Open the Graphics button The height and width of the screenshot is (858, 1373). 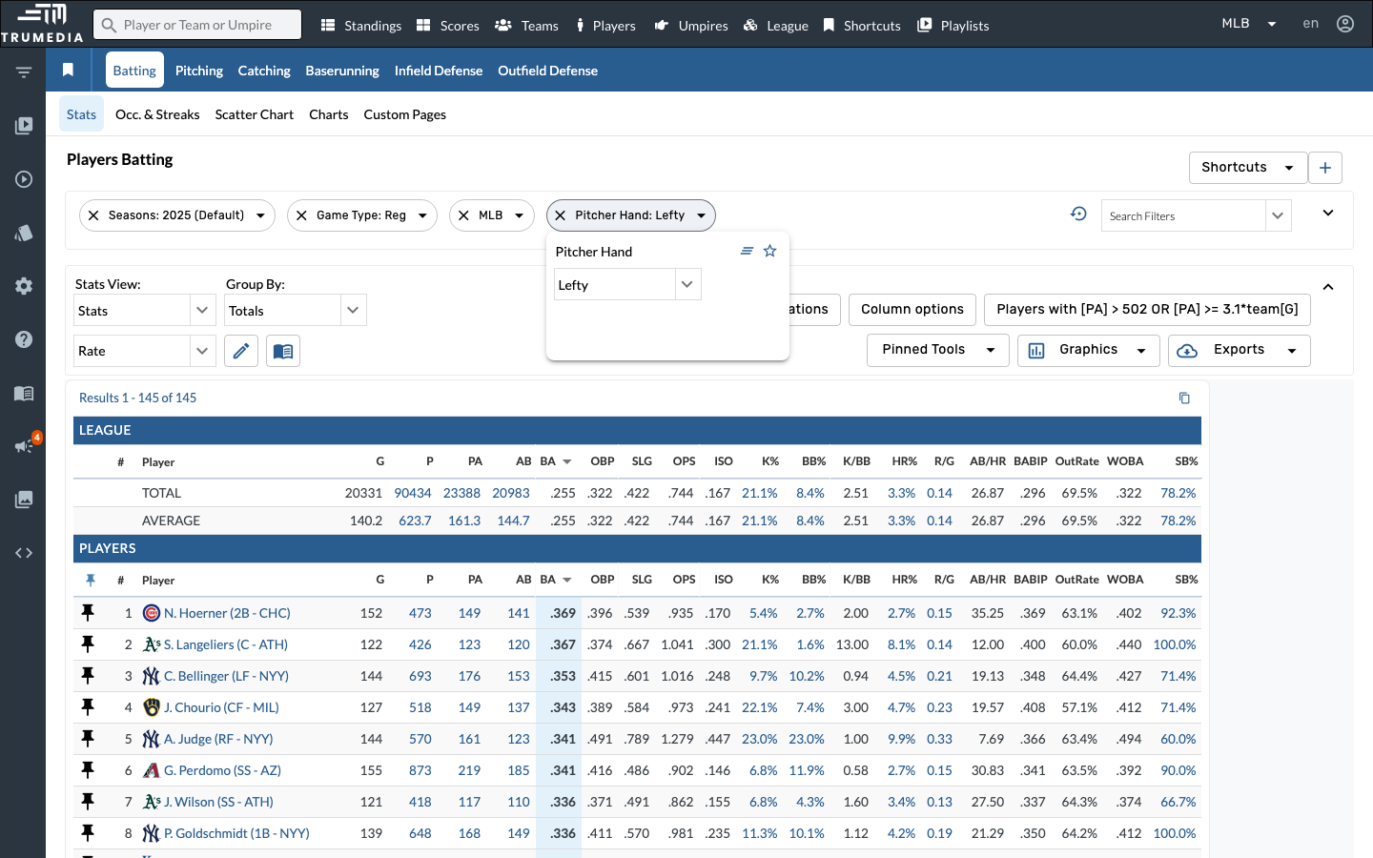(x=1089, y=350)
